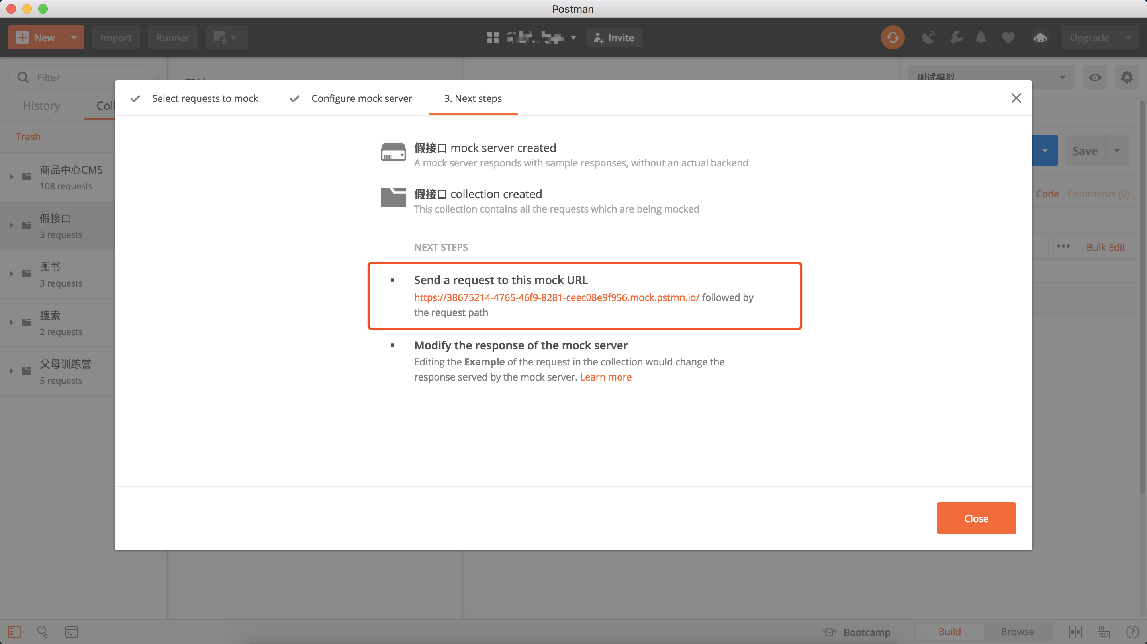
Task: Open the Postman console icon
Action: pos(71,632)
